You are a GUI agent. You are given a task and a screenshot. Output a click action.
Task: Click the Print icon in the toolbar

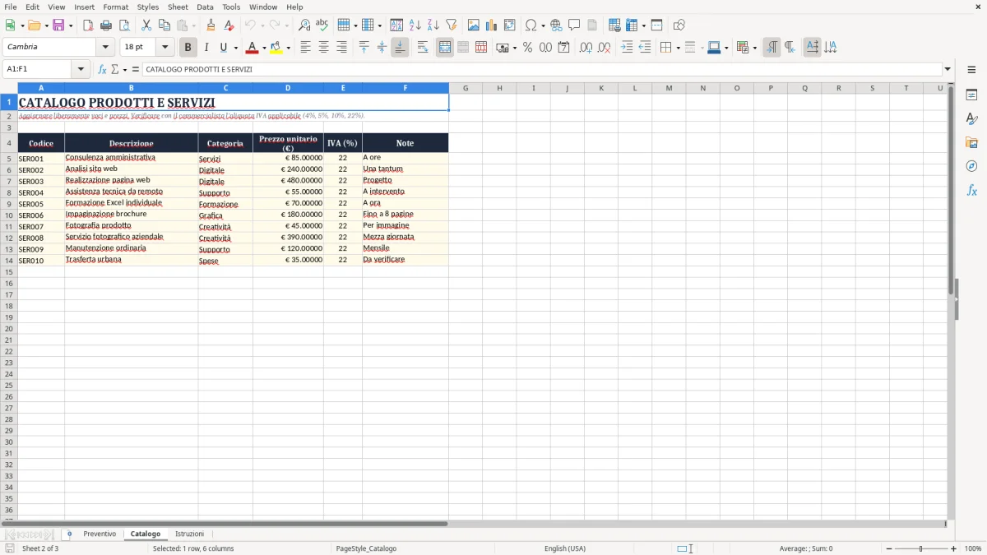(x=106, y=25)
